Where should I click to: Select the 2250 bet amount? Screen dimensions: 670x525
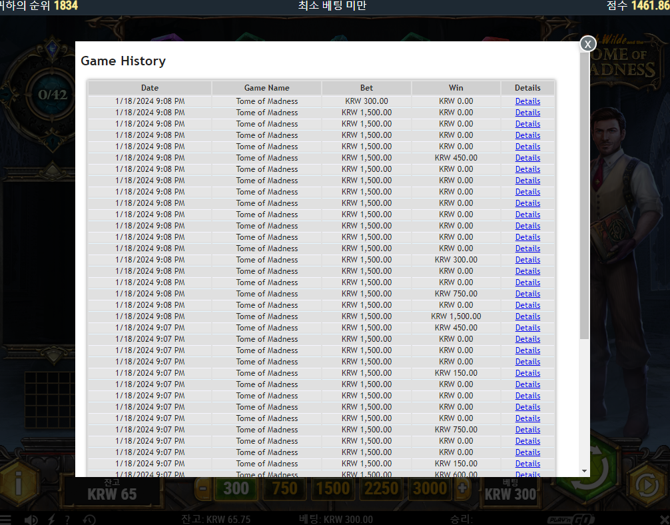[381, 488]
